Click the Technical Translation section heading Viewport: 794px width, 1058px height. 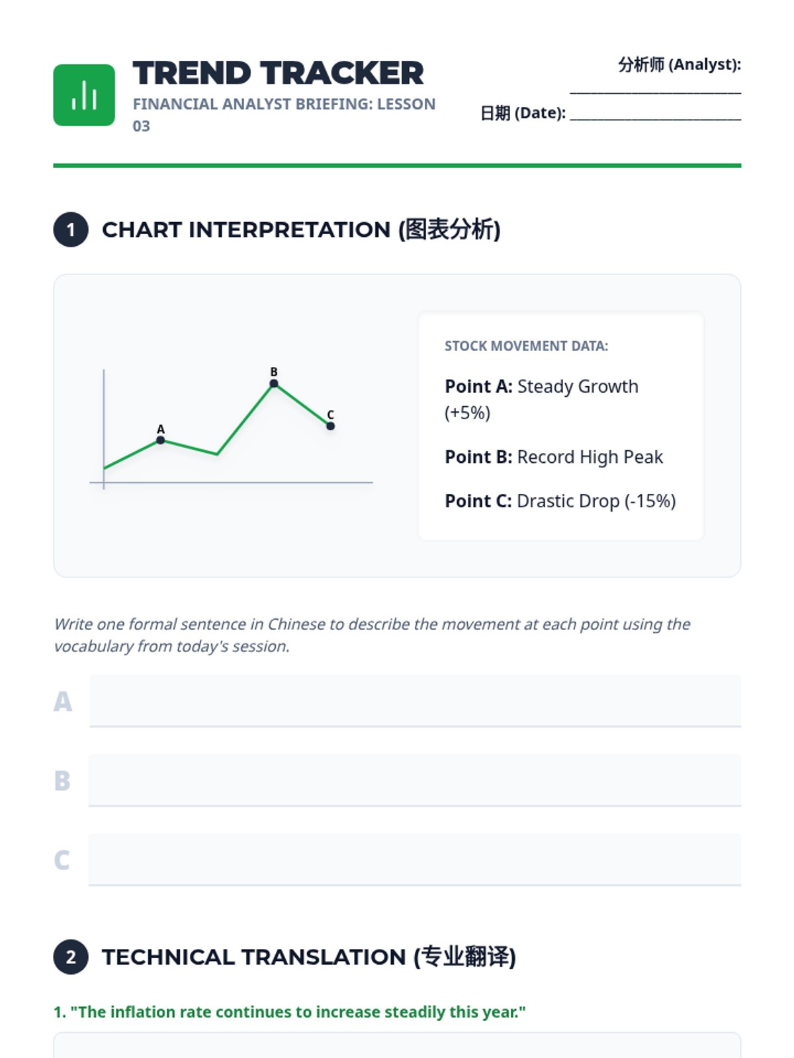pos(308,957)
